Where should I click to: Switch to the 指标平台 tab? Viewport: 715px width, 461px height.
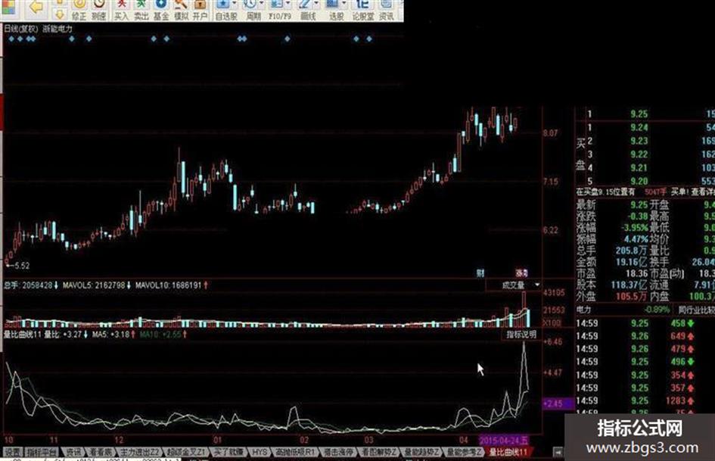point(42,453)
